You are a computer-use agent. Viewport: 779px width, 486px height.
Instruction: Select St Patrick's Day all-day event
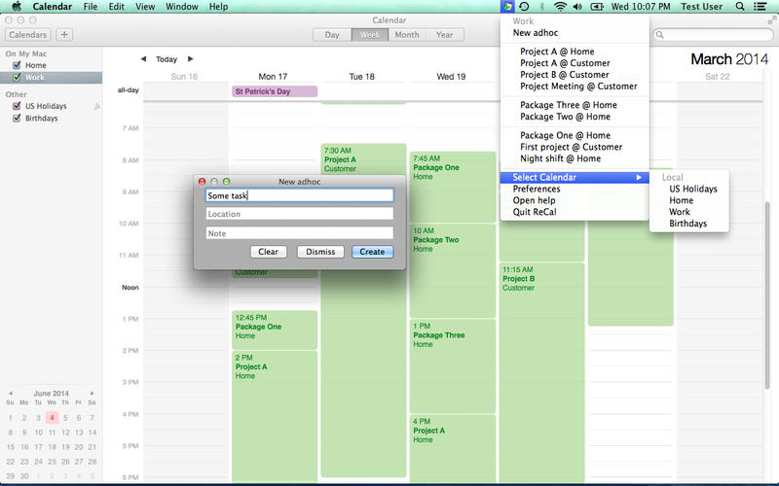(275, 91)
